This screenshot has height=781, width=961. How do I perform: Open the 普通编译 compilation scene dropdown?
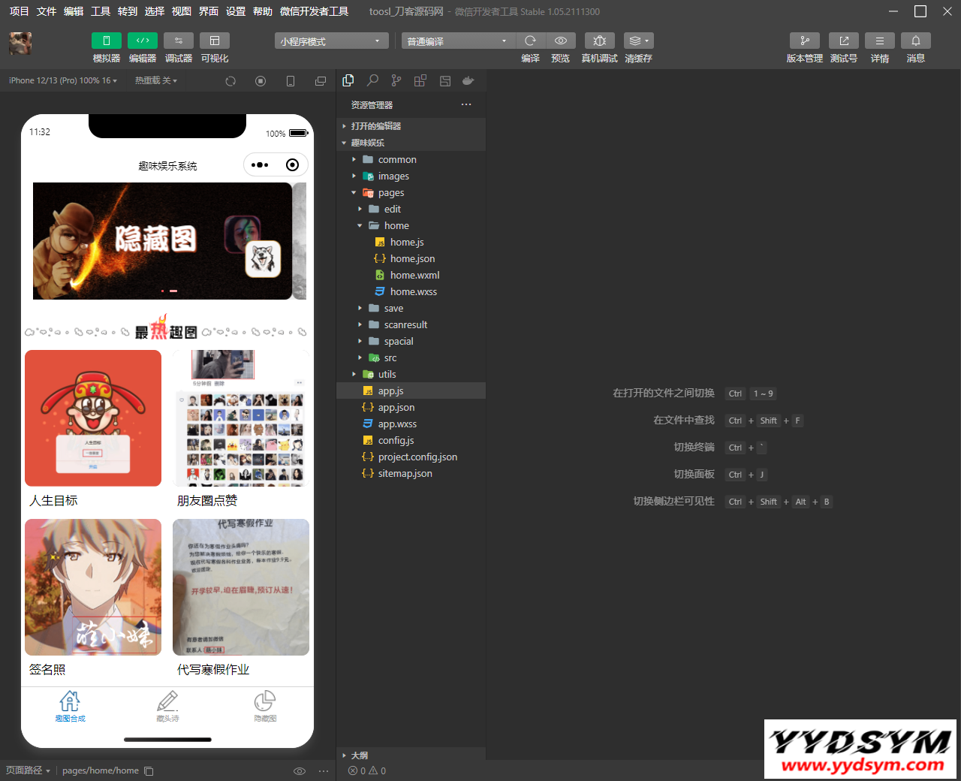point(458,41)
